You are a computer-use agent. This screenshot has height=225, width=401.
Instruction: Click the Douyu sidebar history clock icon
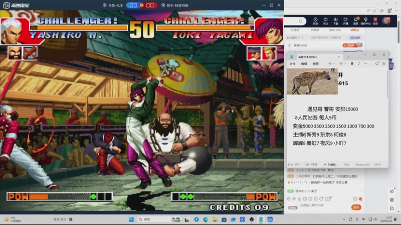[x=391, y=191]
